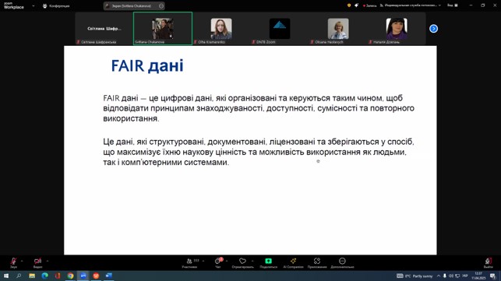Open the More options ellipsis

342,262
